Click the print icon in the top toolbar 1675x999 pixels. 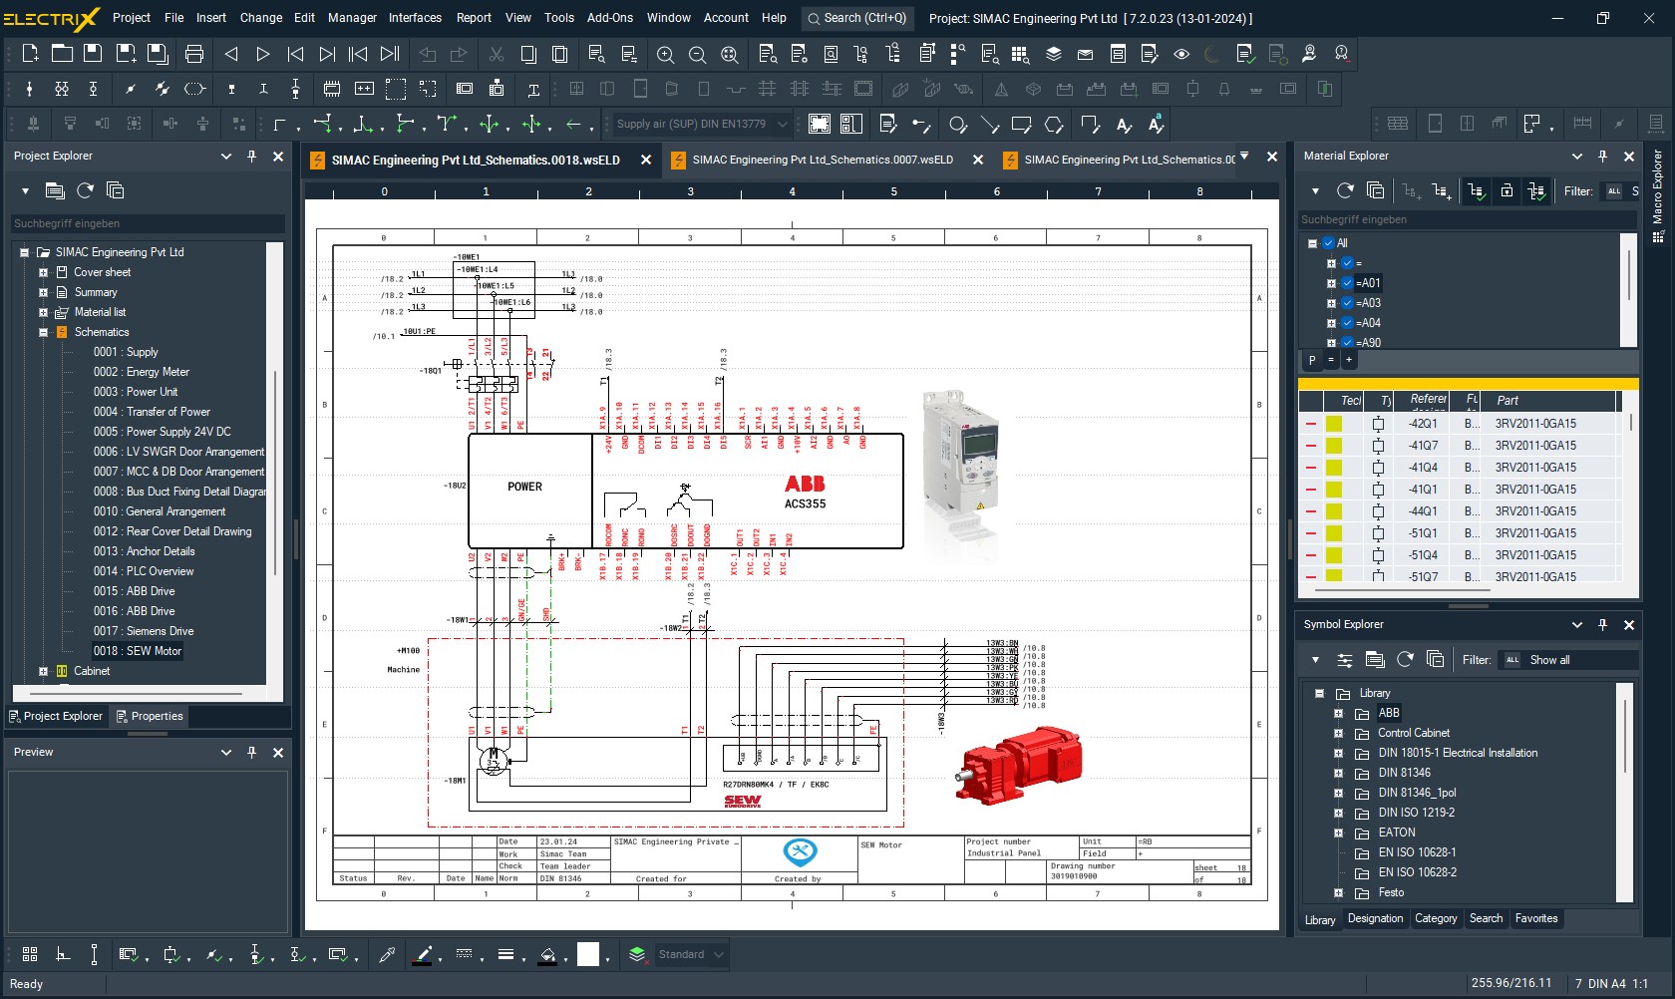pos(194,54)
